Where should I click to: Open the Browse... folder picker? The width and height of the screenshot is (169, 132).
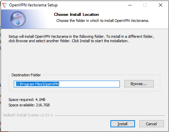[139, 84]
